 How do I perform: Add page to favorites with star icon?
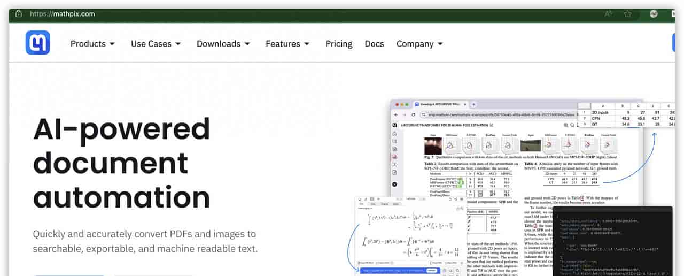click(628, 14)
